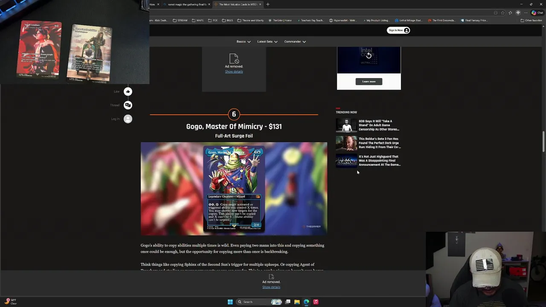Viewport: 546px width, 307px height.
Task: Click the Gogo, Master Of Mimicry - $131 heading
Action: tap(234, 127)
